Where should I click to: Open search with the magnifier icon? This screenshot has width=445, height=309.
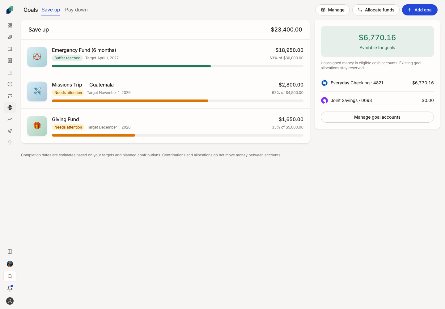point(10,276)
